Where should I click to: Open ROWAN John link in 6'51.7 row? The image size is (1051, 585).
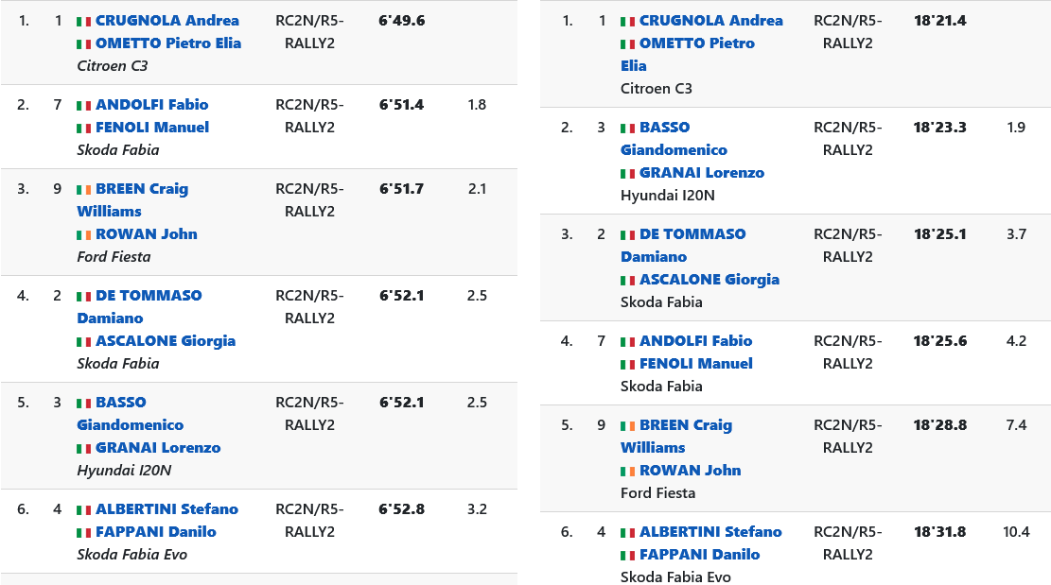pyautogui.click(x=146, y=234)
